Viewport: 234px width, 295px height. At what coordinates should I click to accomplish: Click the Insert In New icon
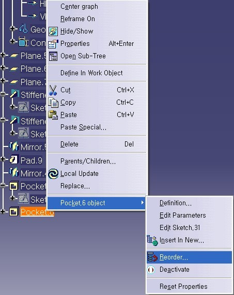click(x=152, y=240)
